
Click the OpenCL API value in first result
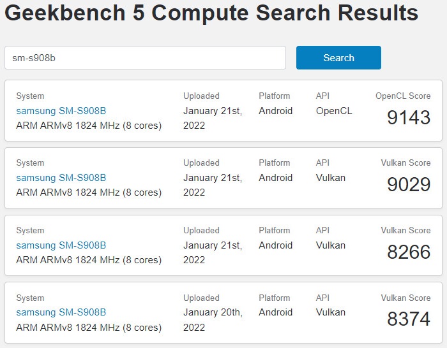tap(334, 111)
